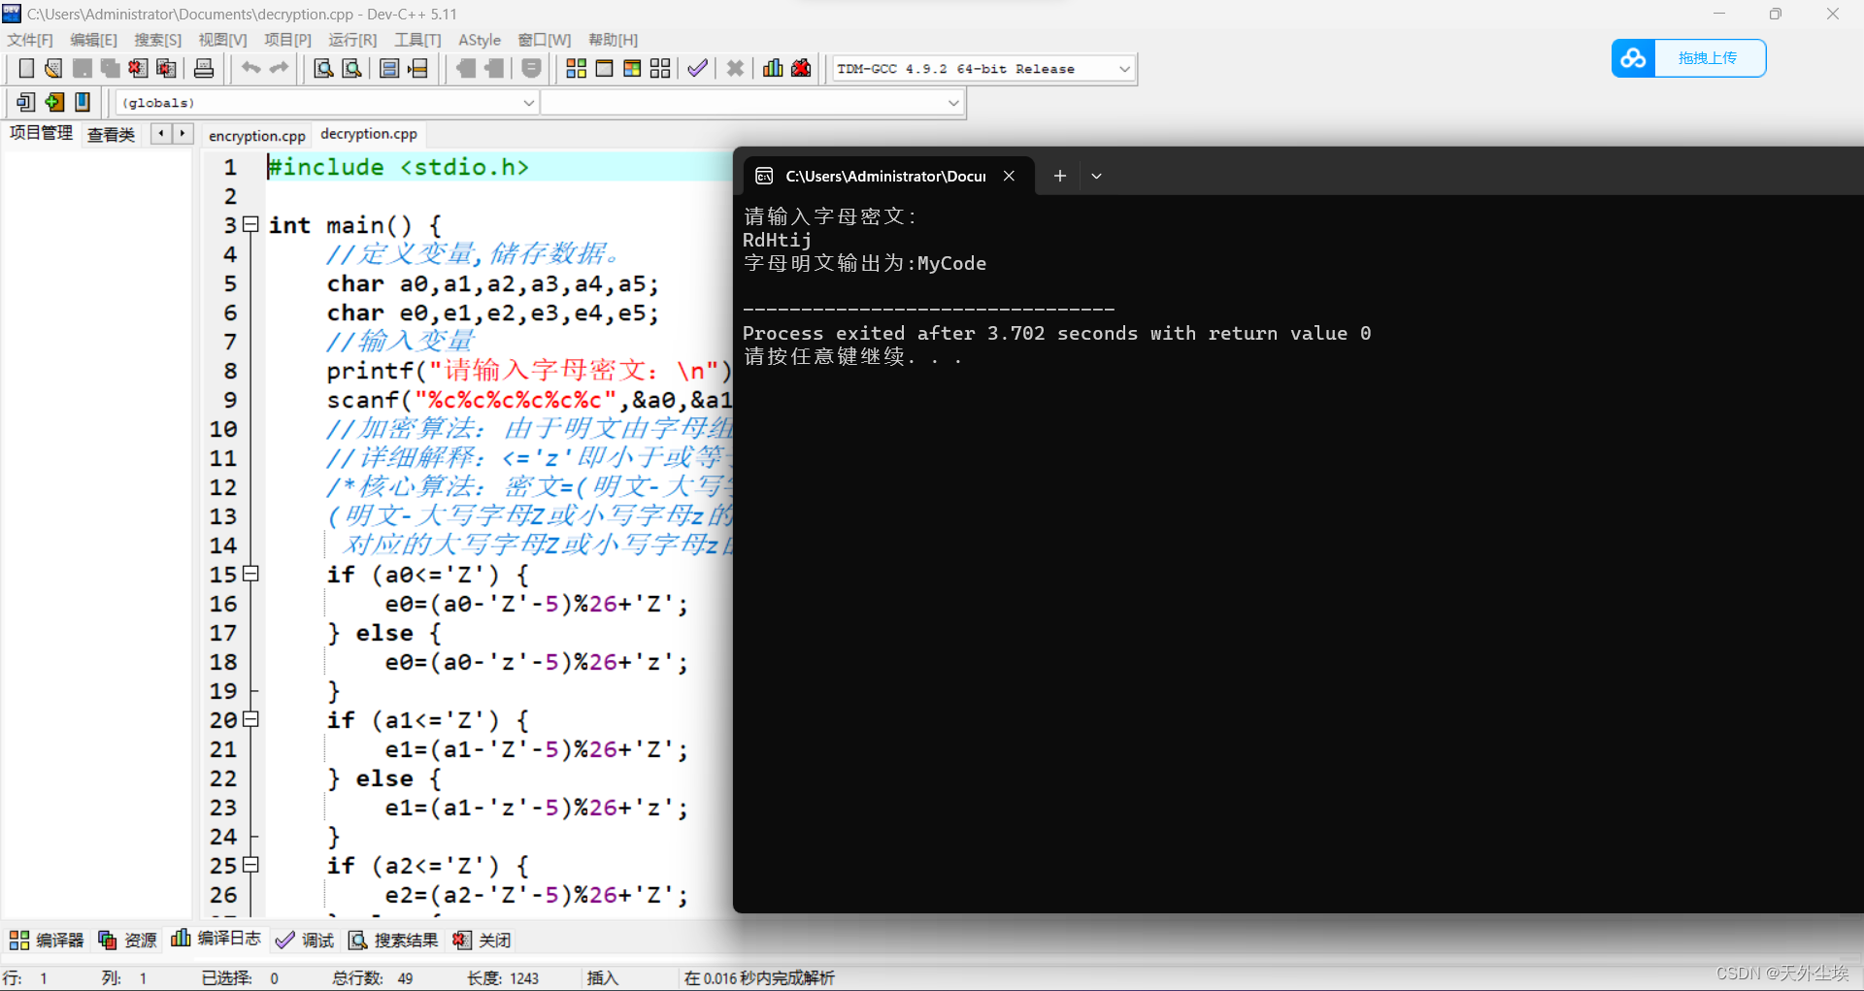Image resolution: width=1864 pixels, height=991 pixels.
Task: Click the Debug checkmark icon
Action: click(697, 68)
